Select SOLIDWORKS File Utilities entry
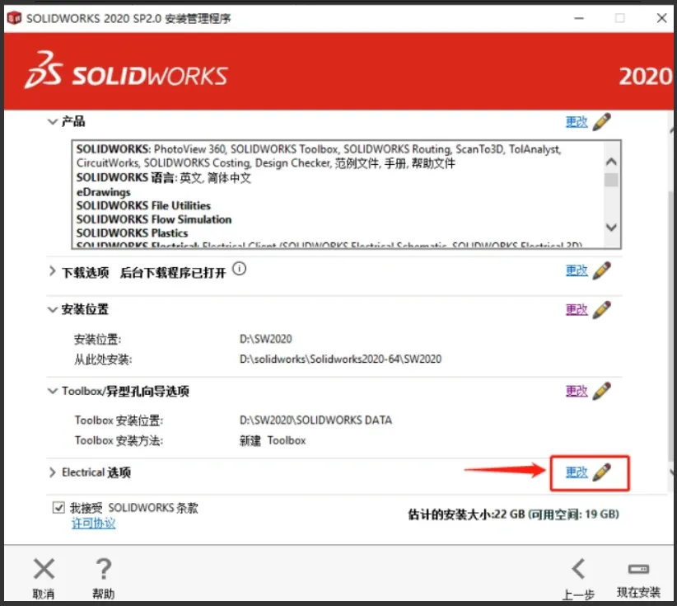This screenshot has width=677, height=606. pyautogui.click(x=143, y=206)
